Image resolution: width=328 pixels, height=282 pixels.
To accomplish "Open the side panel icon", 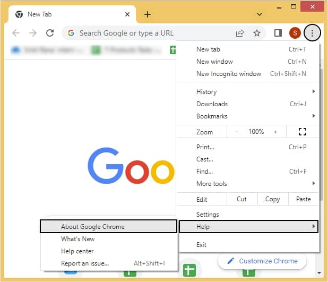I will (x=278, y=33).
